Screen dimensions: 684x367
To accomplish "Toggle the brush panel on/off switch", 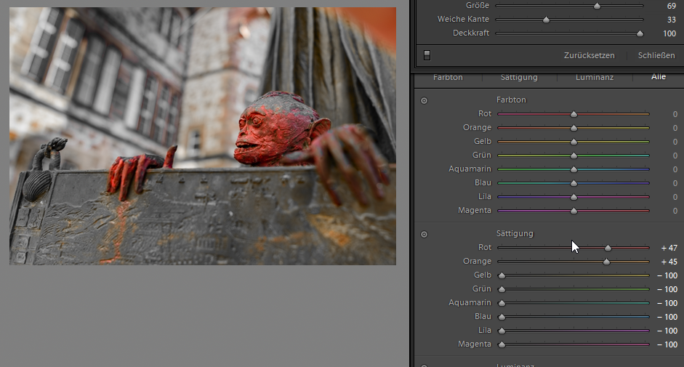I will tap(427, 55).
